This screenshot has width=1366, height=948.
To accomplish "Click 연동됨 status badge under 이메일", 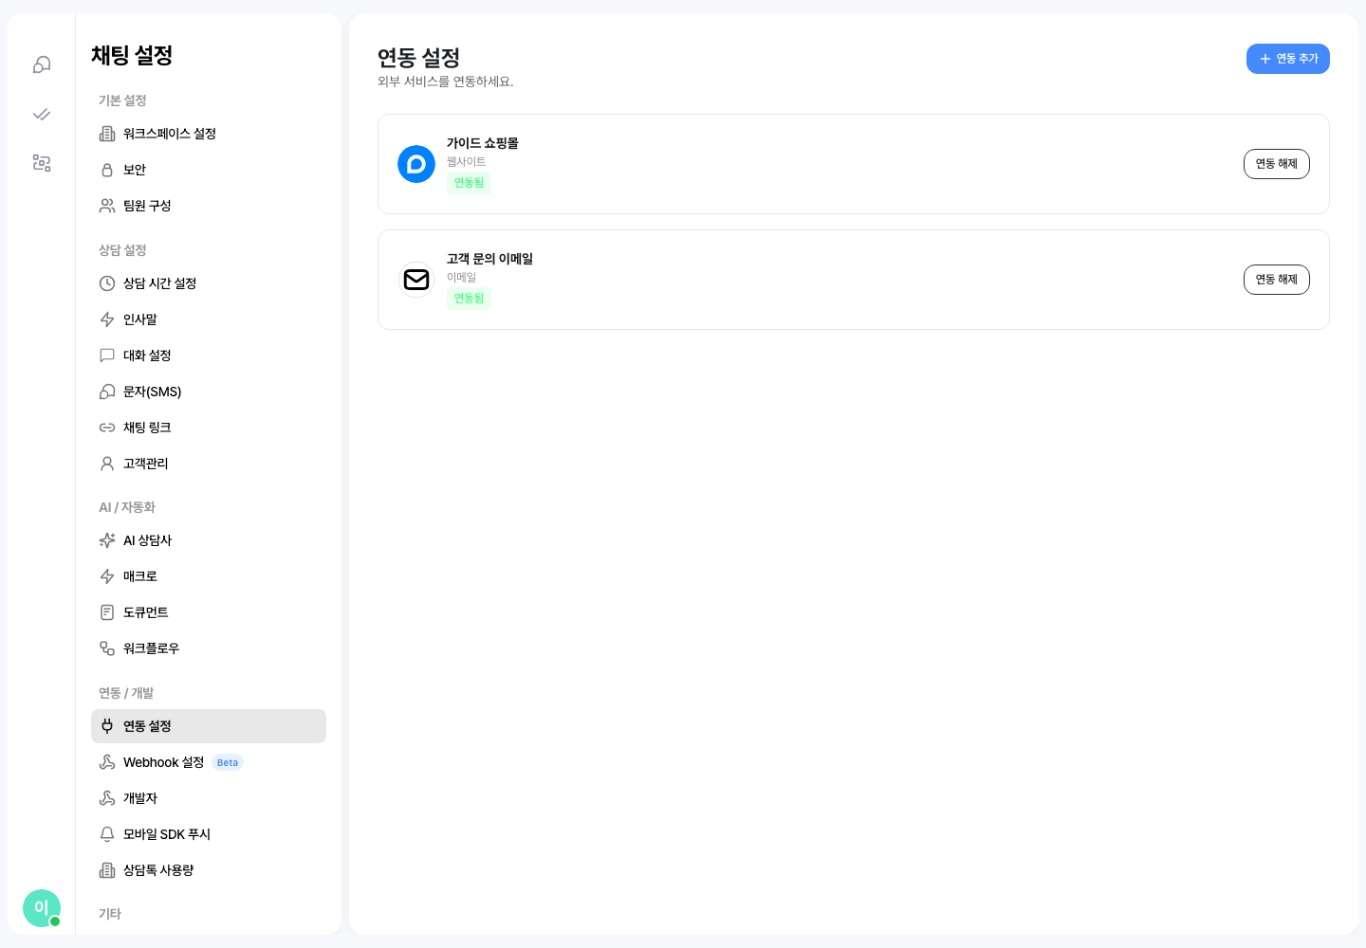I will click(x=469, y=299).
